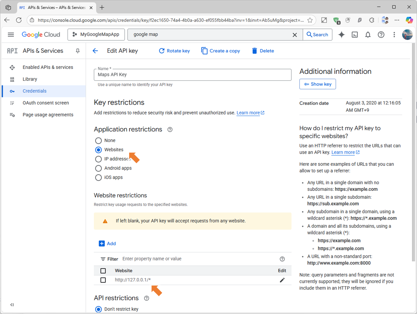The image size is (417, 314).
Task: Open the account profile avatar
Action: tap(407, 35)
